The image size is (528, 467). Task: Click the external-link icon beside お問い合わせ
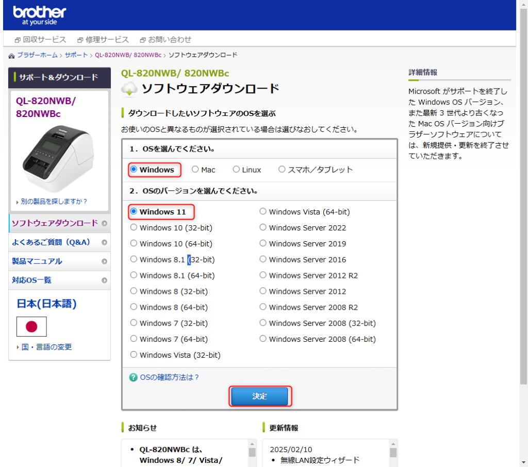pyautogui.click(x=143, y=40)
